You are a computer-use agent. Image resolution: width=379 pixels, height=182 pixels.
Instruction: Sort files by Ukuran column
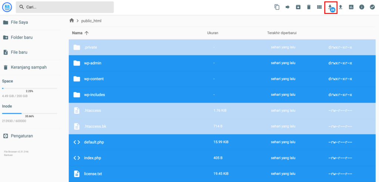(212, 33)
